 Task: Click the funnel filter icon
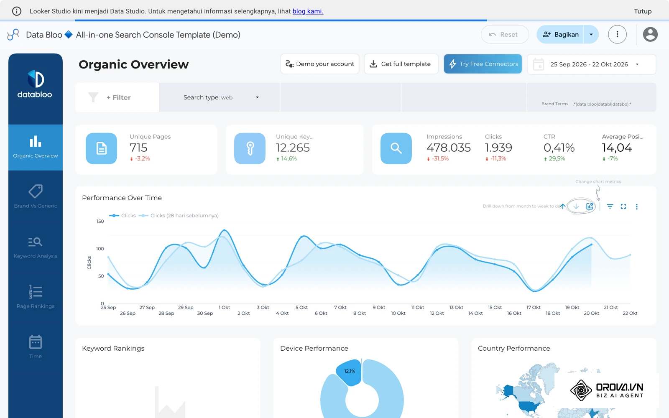93,97
